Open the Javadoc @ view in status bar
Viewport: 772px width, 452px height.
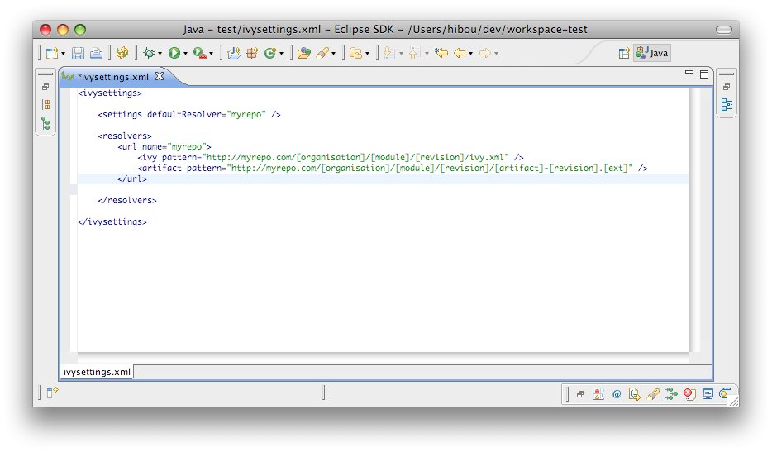(x=616, y=394)
